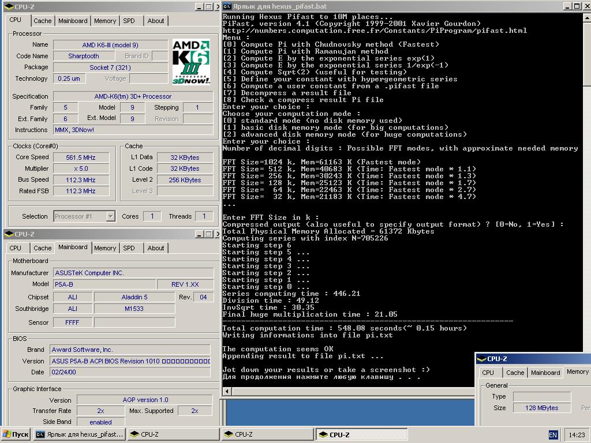The width and height of the screenshot is (591, 443).
Task: Select CPU tab in bottom-right CPU-Z window
Action: click(x=488, y=373)
